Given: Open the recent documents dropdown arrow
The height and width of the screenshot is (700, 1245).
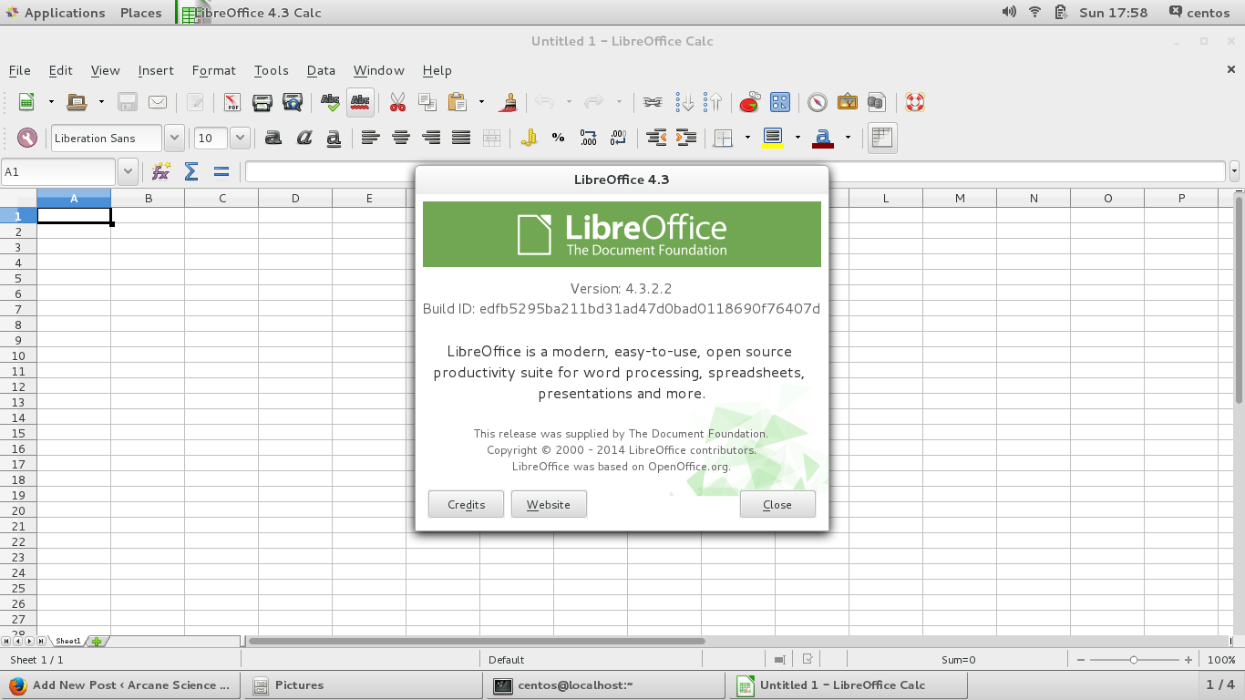Looking at the screenshot, I should click(101, 102).
